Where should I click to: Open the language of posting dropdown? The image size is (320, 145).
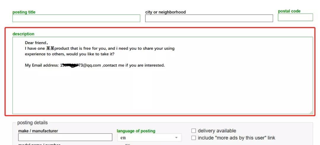point(149,138)
